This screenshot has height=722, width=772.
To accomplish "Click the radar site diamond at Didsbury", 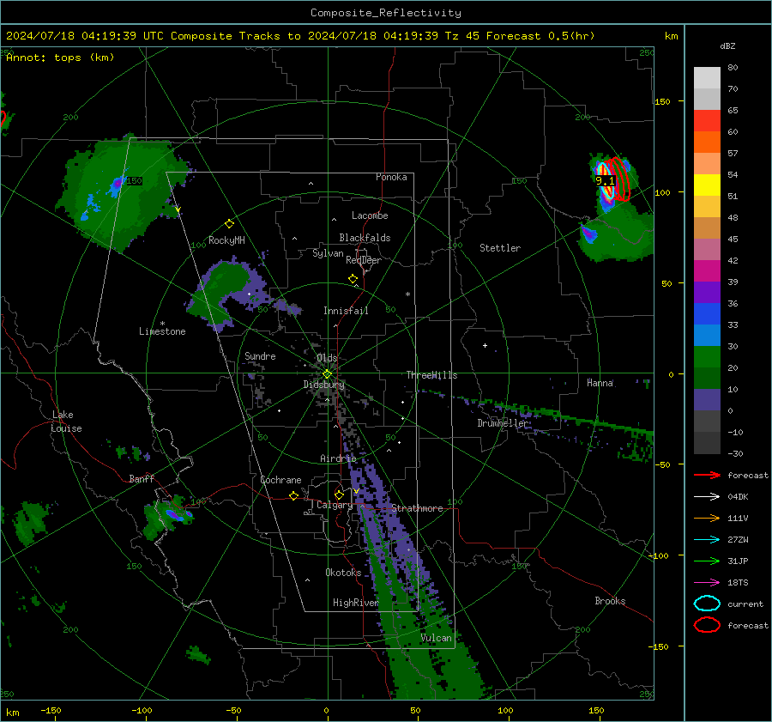I will pyautogui.click(x=327, y=374).
